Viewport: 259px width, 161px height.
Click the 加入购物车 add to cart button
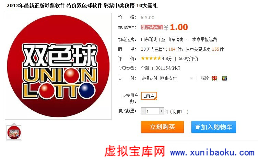click(214, 127)
